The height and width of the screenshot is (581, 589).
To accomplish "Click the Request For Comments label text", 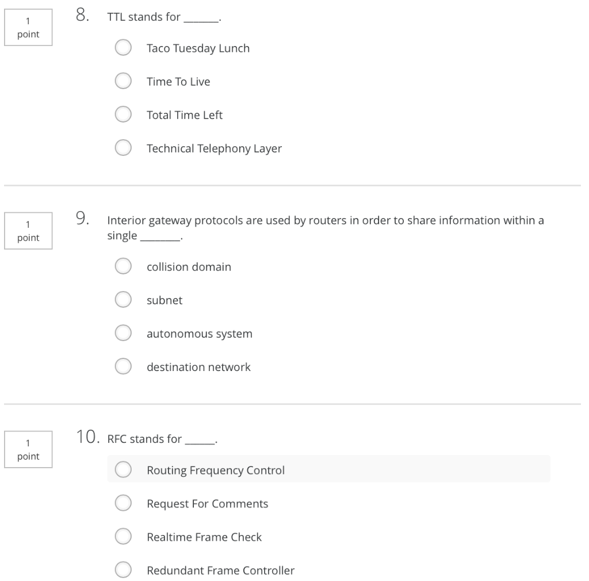I will click(x=207, y=504).
